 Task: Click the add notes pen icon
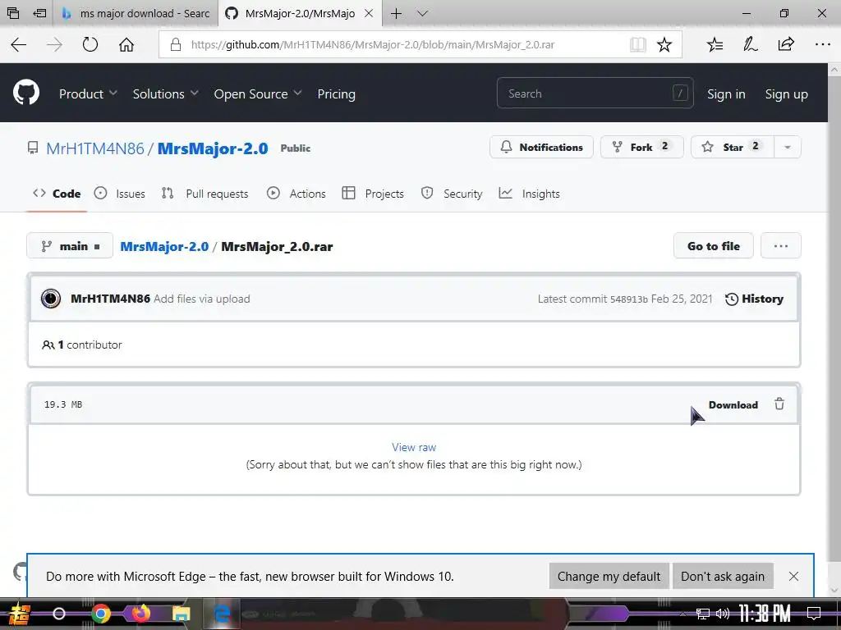point(750,44)
